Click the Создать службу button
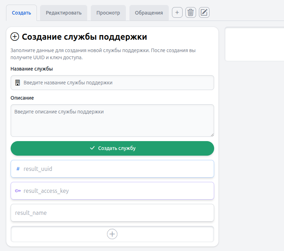 [112, 148]
